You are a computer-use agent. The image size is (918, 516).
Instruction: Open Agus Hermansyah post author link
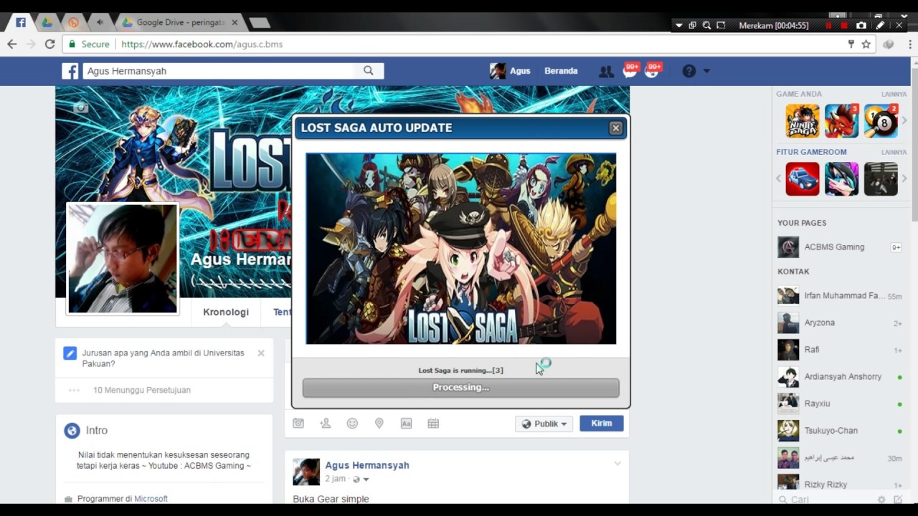pyautogui.click(x=367, y=465)
